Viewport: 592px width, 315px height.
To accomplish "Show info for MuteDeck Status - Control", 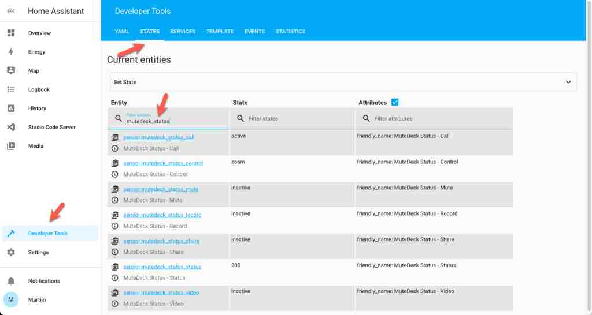I will [115, 174].
